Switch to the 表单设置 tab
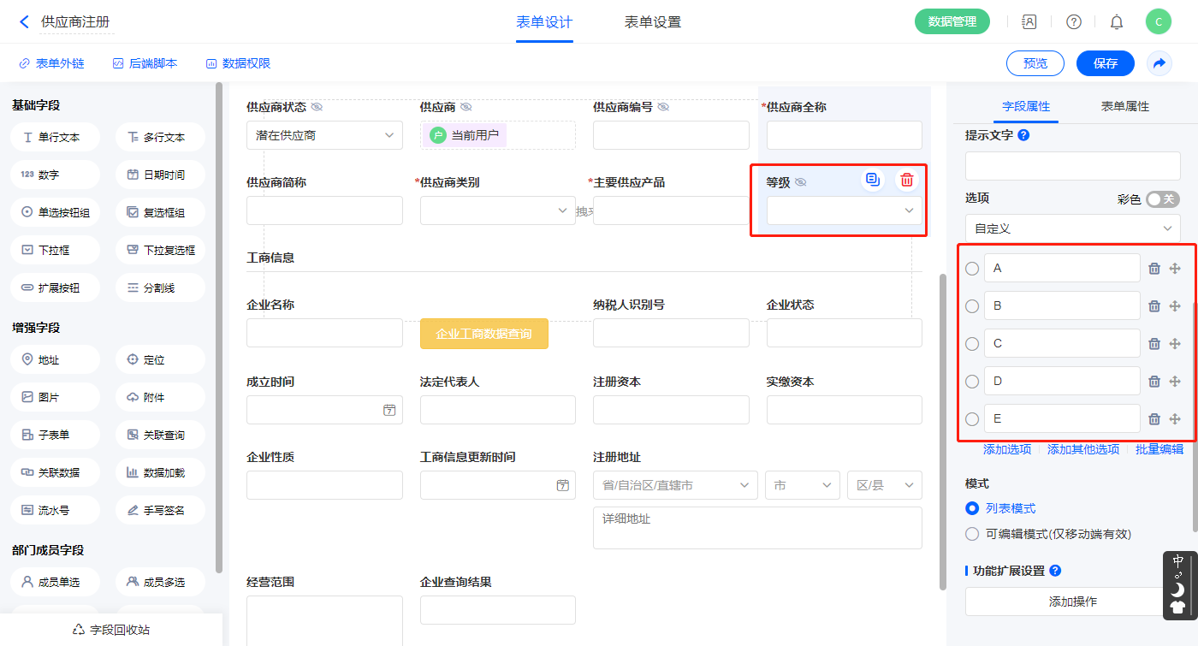This screenshot has height=646, width=1198. 653,22
